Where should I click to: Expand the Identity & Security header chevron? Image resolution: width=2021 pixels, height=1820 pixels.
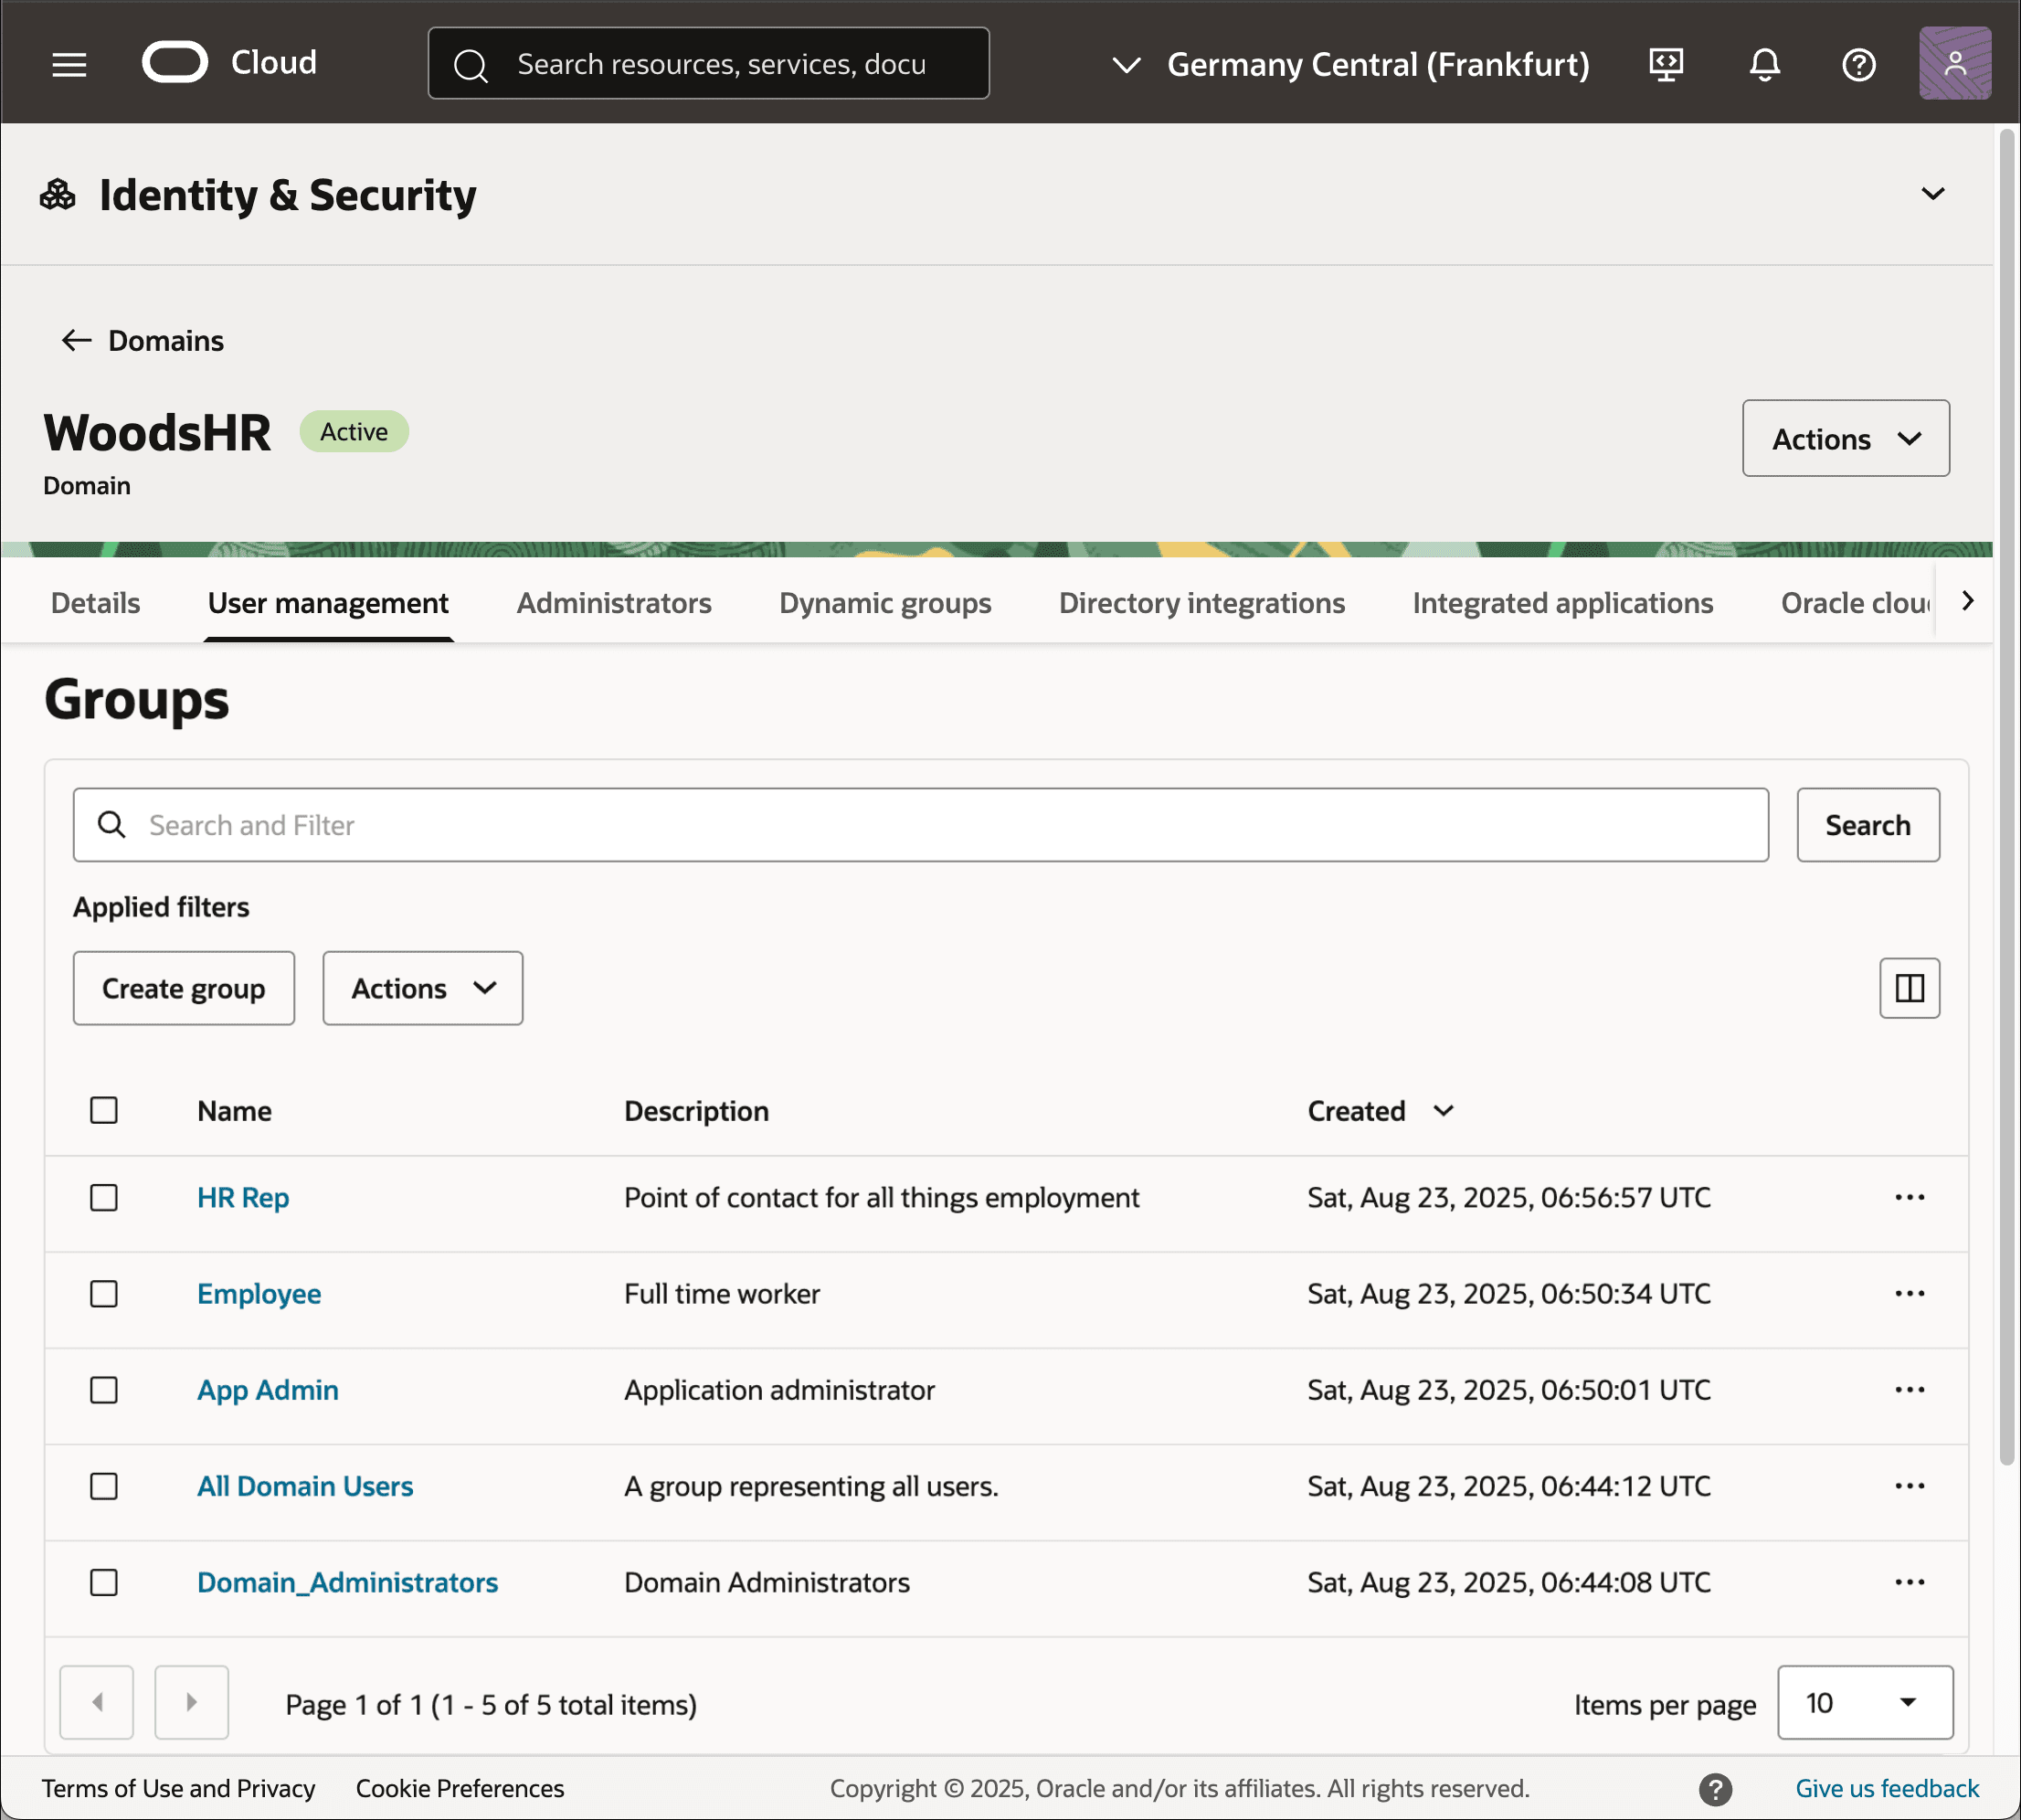pyautogui.click(x=1932, y=194)
